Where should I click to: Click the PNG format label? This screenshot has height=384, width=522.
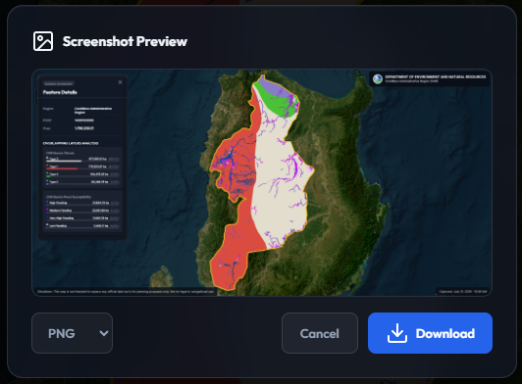(x=61, y=333)
